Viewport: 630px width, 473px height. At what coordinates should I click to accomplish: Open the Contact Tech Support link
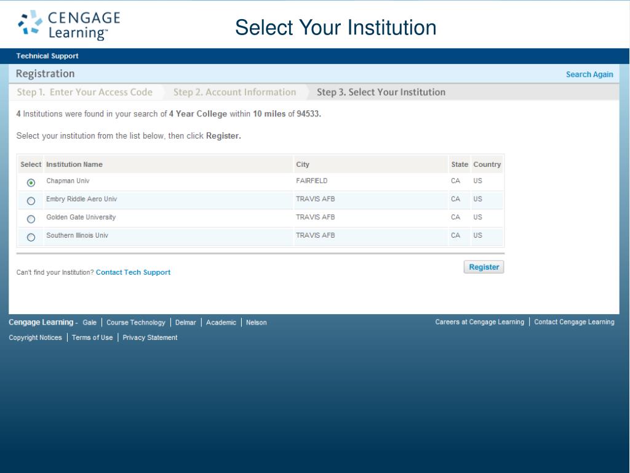(133, 272)
